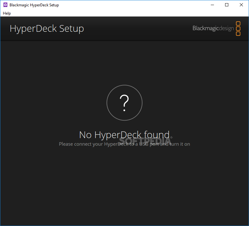Select the 'HyperDeck Setup' heading text
249x226 pixels.
(47, 29)
